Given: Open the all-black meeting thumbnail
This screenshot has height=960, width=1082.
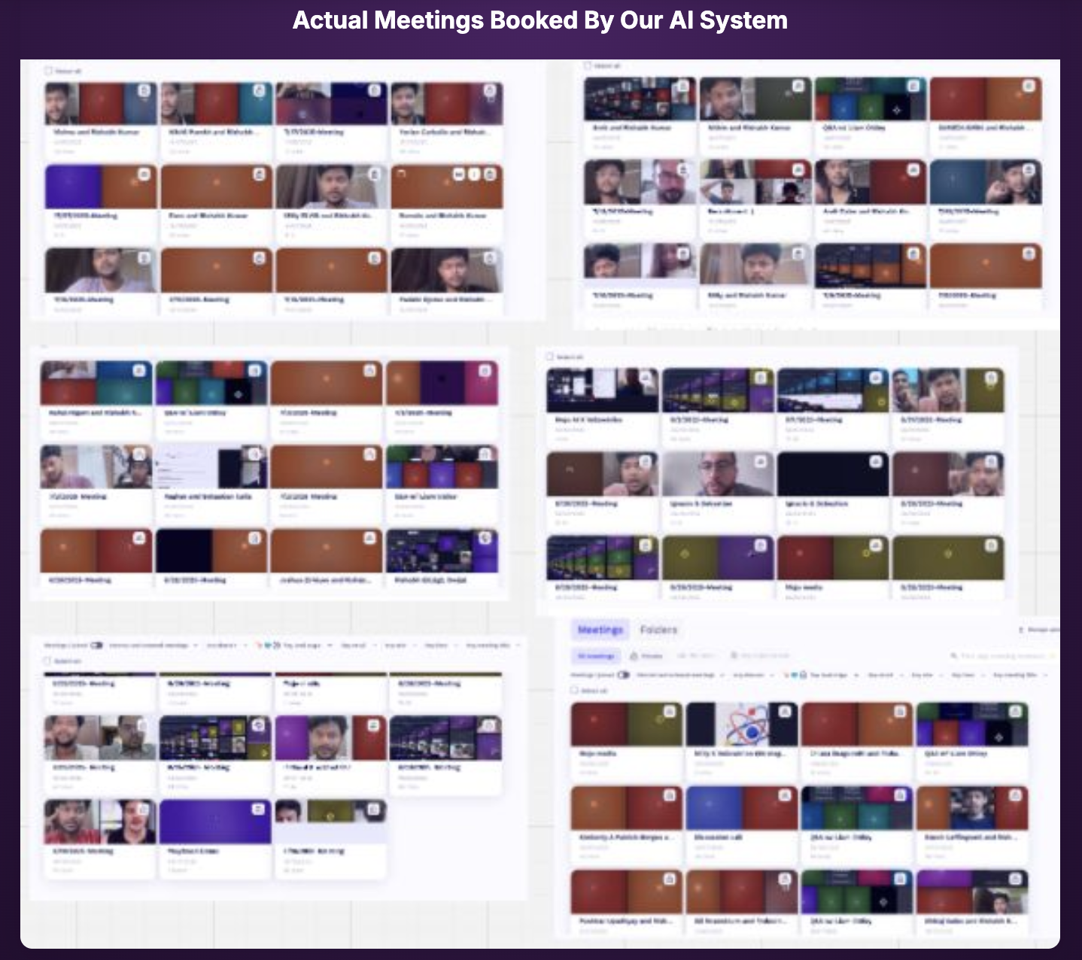Looking at the screenshot, I should pyautogui.click(x=833, y=474).
